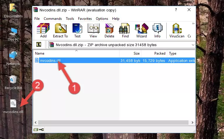
Task: Click the 31,458 bytes size cell
Action: [x=130, y=60]
